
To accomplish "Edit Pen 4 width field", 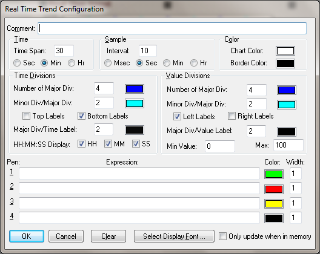I will click(x=296, y=218).
